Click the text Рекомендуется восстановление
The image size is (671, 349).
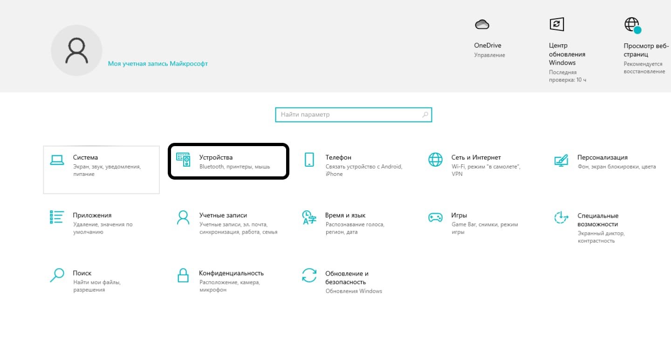[x=644, y=67]
